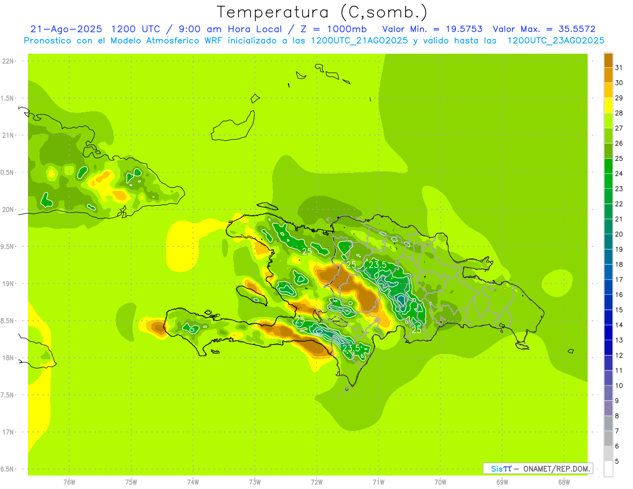The image size is (633, 489).
Task: Click the 18N latitude label
Action: pos(8,358)
